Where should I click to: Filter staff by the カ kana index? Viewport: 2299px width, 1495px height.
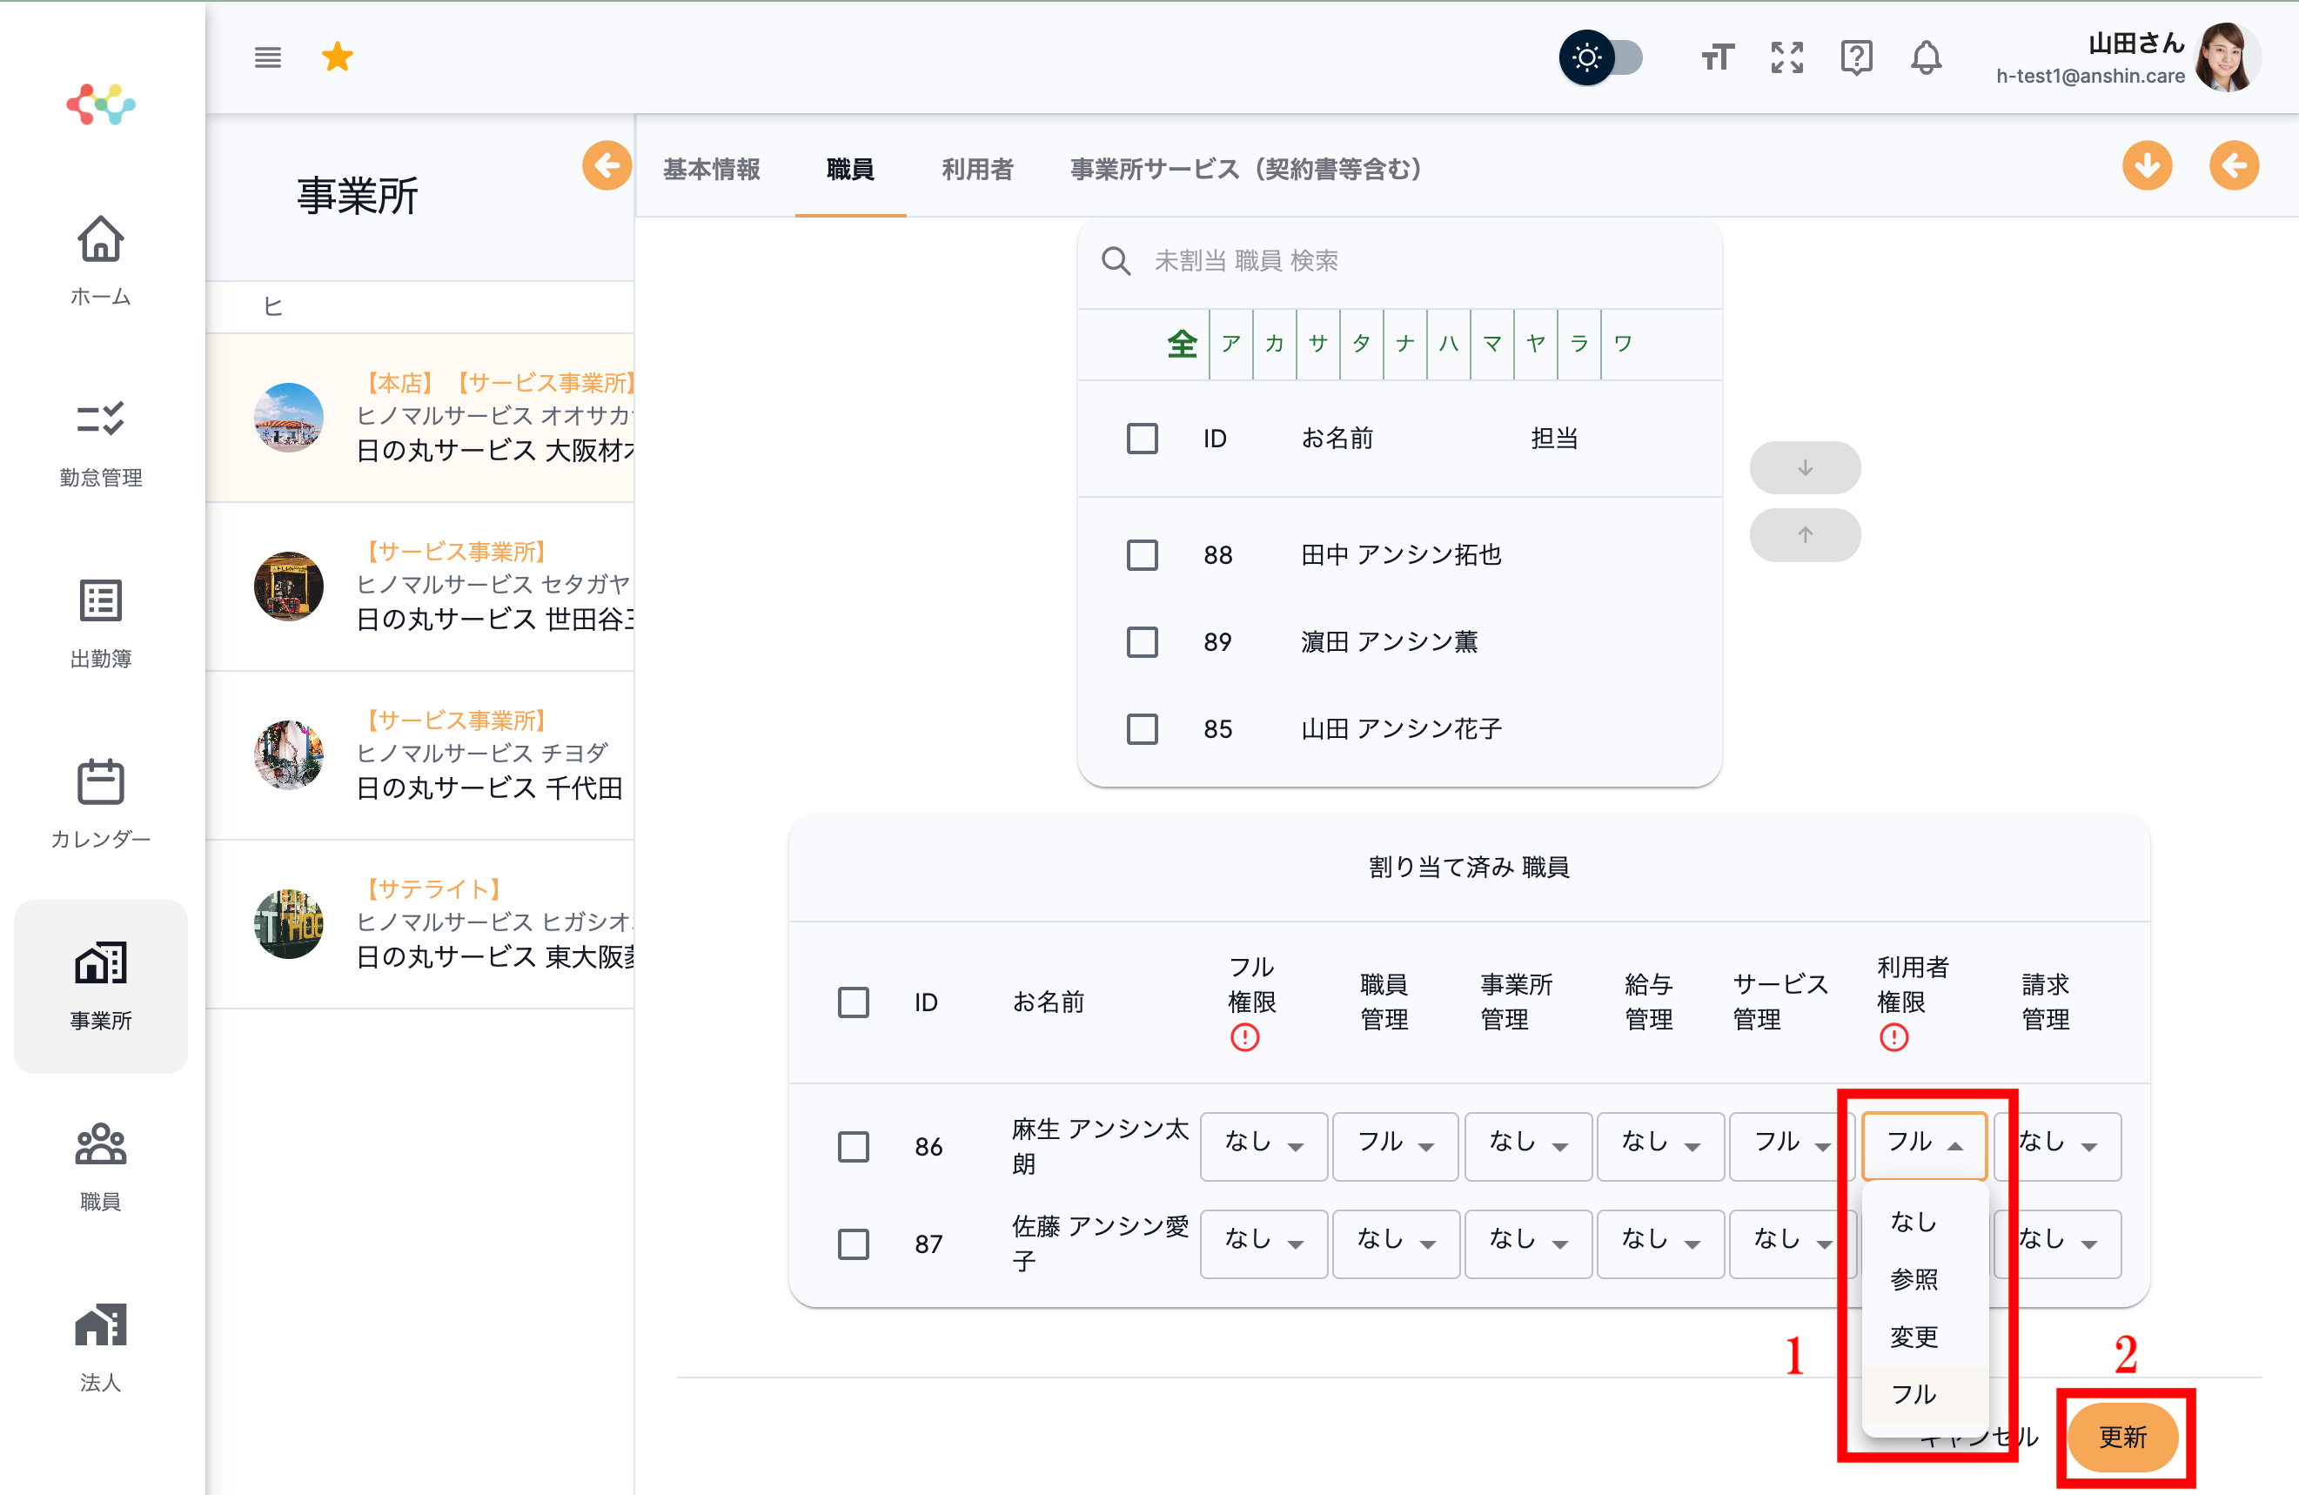tap(1274, 344)
